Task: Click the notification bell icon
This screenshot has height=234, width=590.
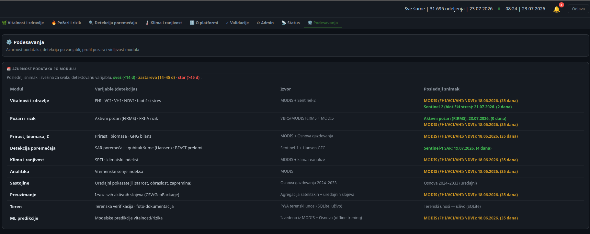Action: click(x=557, y=9)
